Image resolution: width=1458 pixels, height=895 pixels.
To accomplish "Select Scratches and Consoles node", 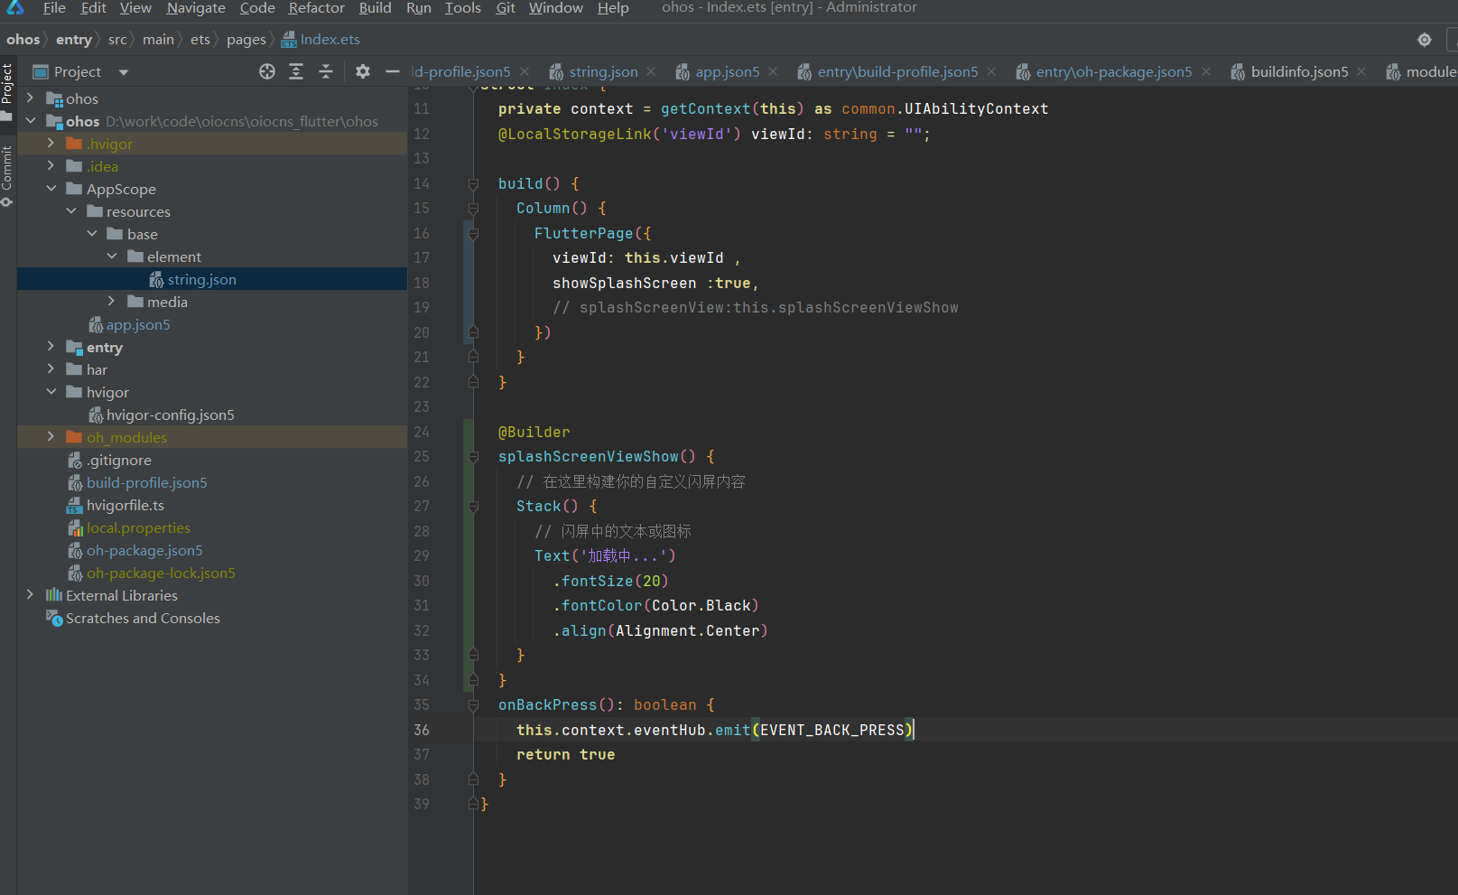I will [x=133, y=618].
